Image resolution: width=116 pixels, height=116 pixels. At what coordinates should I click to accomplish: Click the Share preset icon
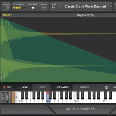(44, 8)
